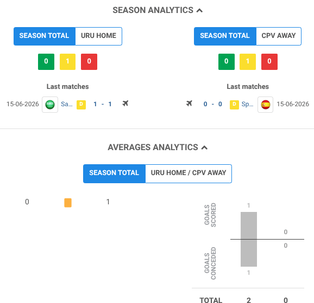
Task: Click the yellow D badge next to Sa...
Action: (x=81, y=105)
